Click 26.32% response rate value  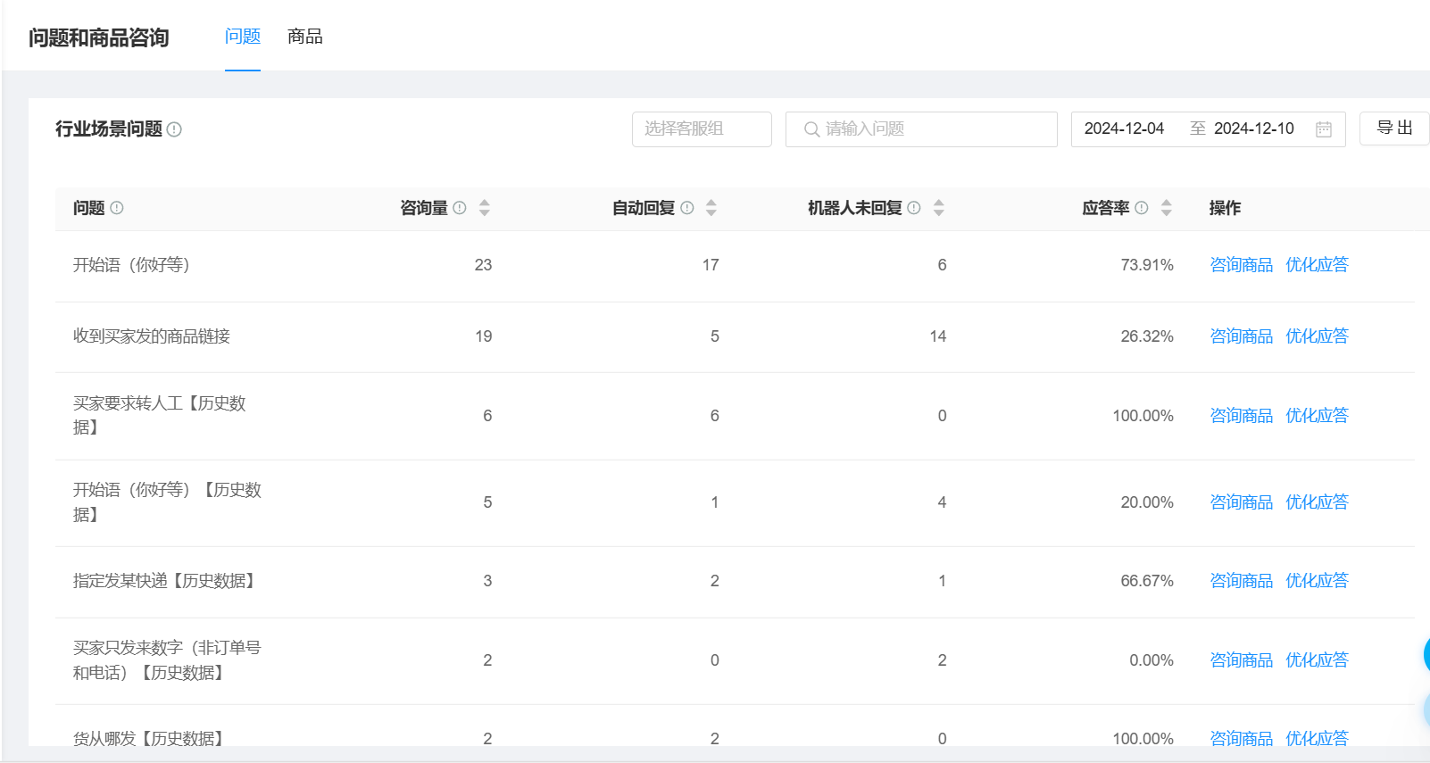(x=1147, y=336)
